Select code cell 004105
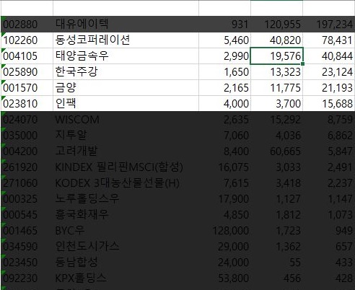 coord(27,56)
